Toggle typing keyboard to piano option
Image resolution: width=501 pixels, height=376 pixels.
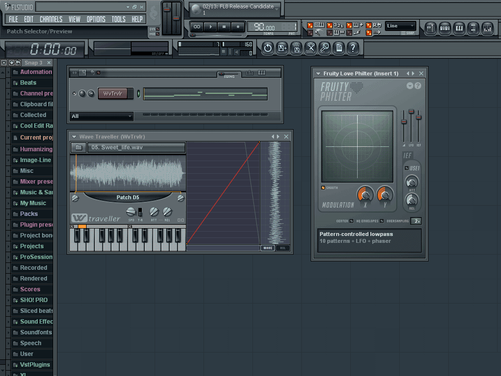click(x=310, y=25)
